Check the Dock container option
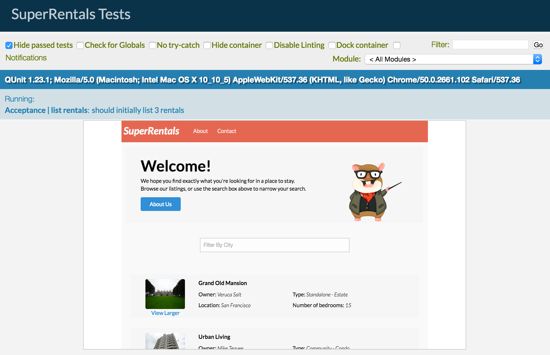 tap(332, 45)
